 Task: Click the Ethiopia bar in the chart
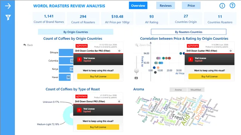[x=66, y=52]
